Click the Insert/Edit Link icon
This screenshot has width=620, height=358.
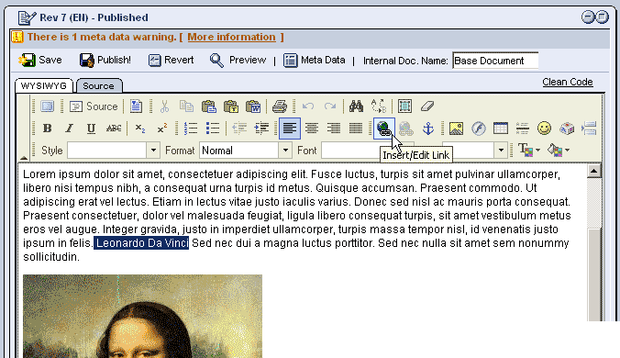(384, 129)
